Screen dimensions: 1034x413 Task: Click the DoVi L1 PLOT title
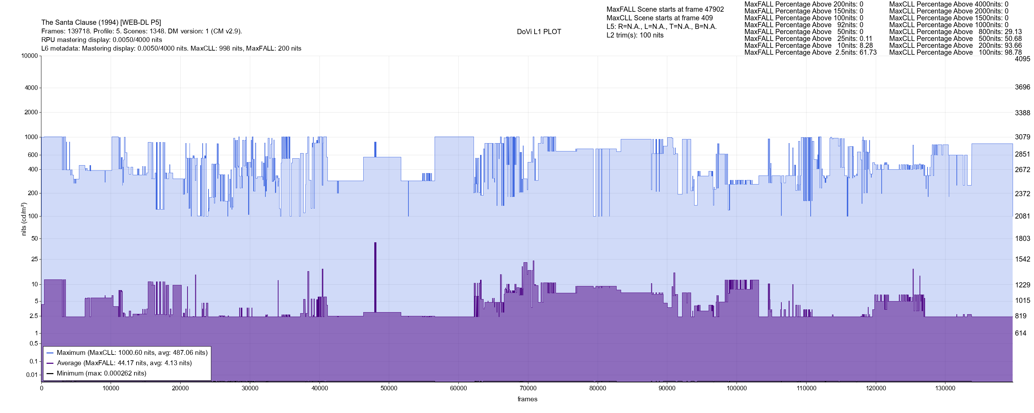pos(539,32)
